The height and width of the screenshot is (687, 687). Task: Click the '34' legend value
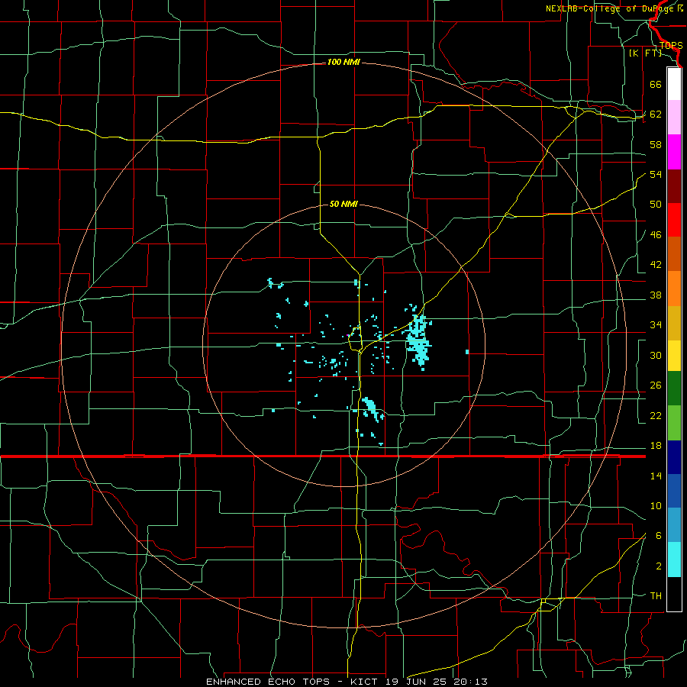[656, 325]
